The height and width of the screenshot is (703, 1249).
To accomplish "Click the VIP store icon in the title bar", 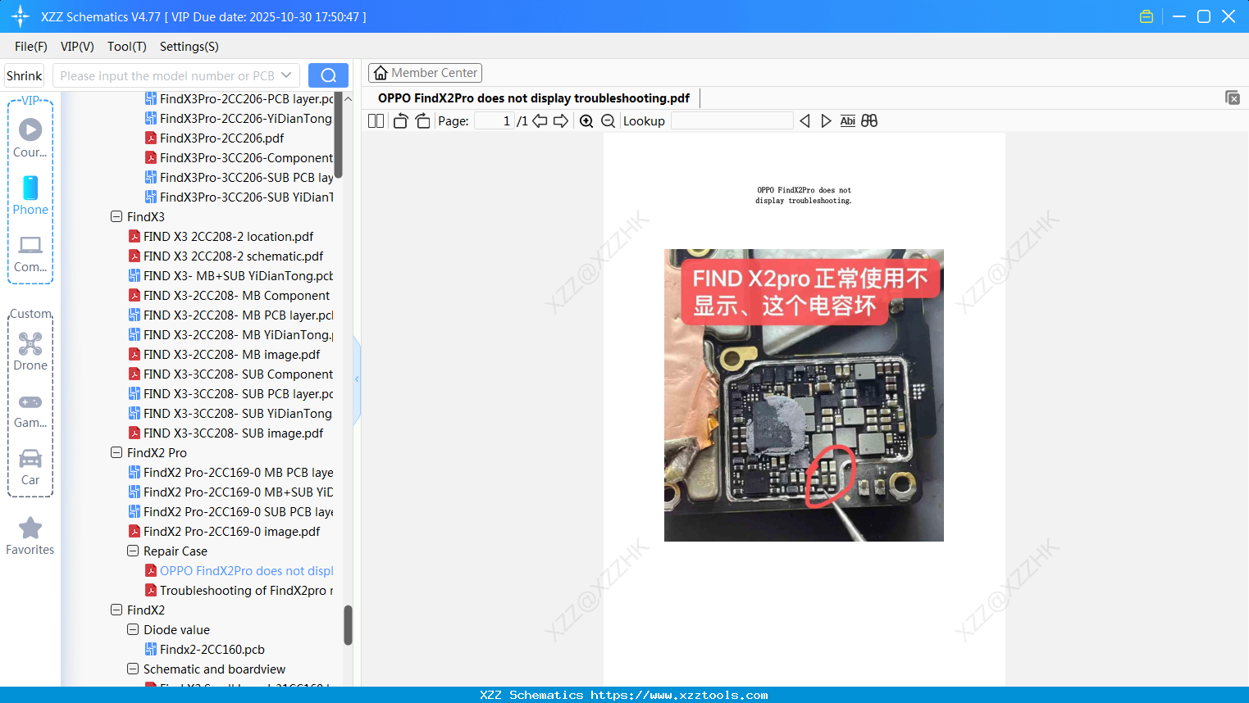I will 1146,16.
